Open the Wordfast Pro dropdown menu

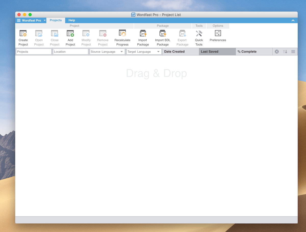[45, 20]
